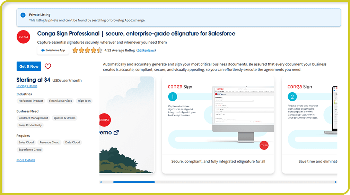Select the High Tech tag

(x=84, y=101)
